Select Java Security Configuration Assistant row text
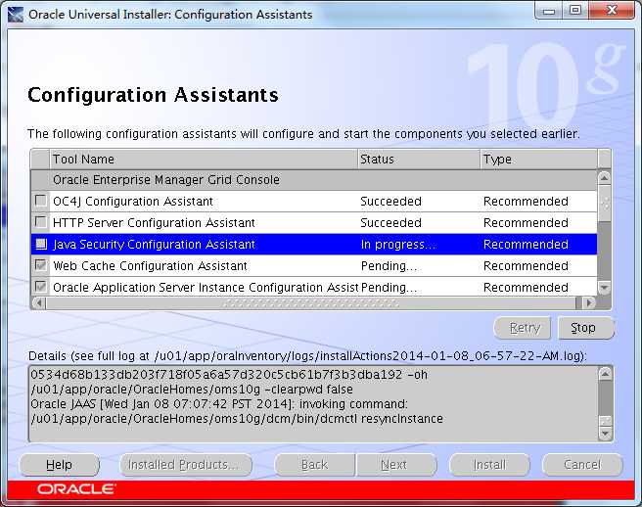642x507 pixels. (x=154, y=244)
